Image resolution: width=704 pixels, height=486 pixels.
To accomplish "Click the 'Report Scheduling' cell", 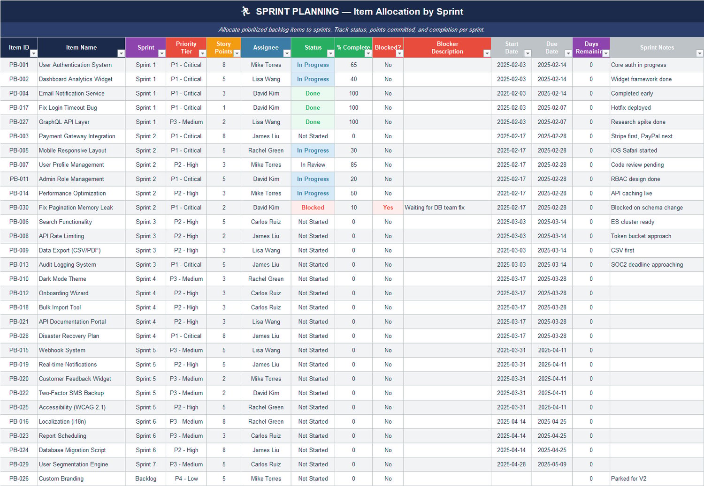I will (81, 436).
